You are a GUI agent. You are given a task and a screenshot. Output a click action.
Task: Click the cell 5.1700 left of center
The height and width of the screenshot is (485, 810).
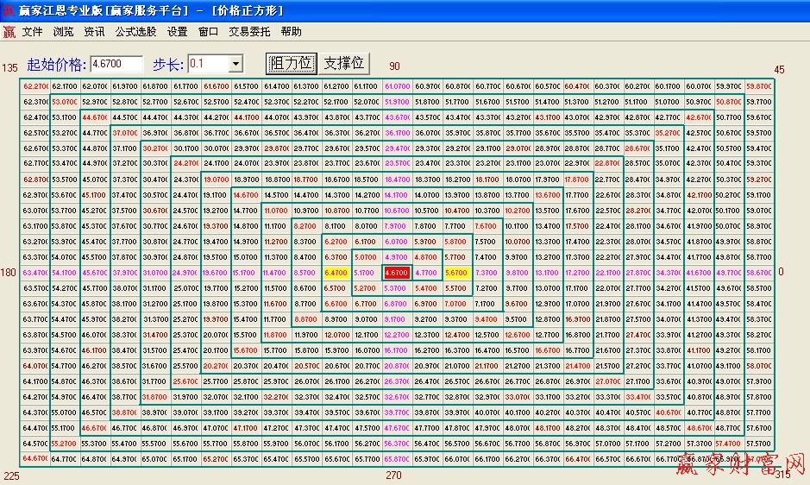pos(366,273)
